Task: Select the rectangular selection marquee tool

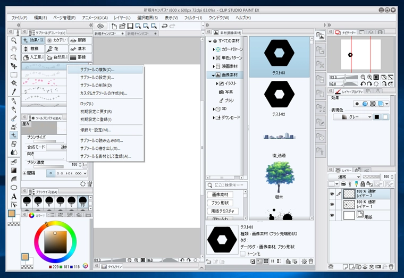Action: tap(14, 75)
